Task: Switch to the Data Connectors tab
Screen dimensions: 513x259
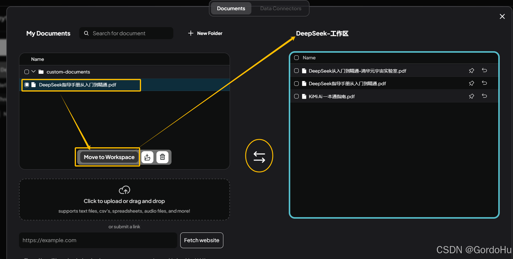Action: point(281,8)
